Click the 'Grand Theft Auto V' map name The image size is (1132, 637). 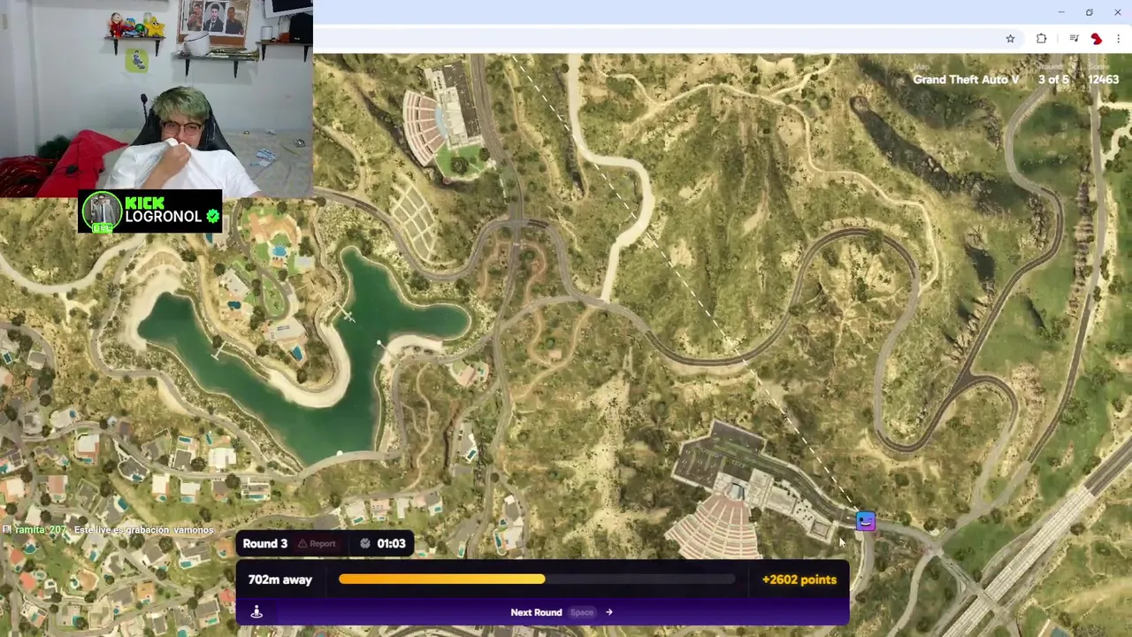coord(966,80)
